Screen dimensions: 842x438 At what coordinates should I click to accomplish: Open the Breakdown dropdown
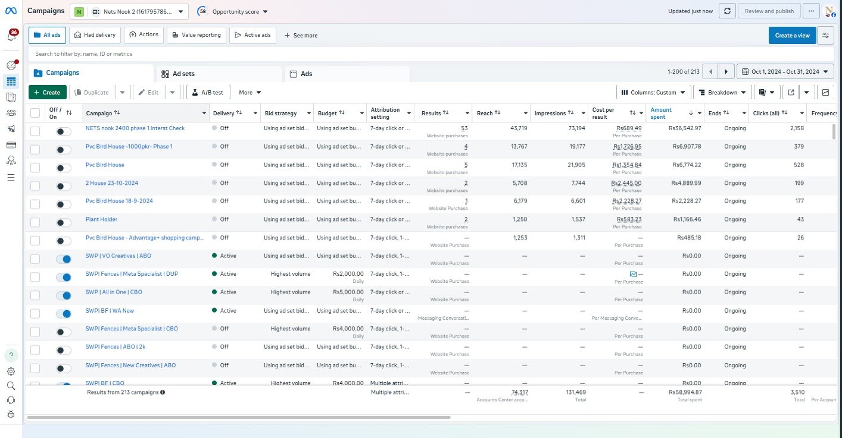[x=722, y=92]
